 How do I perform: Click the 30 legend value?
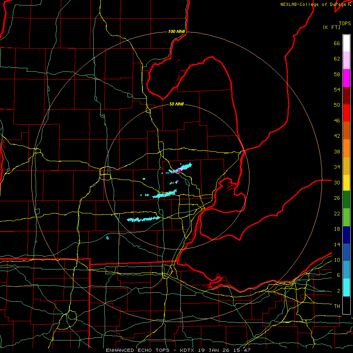click(337, 182)
